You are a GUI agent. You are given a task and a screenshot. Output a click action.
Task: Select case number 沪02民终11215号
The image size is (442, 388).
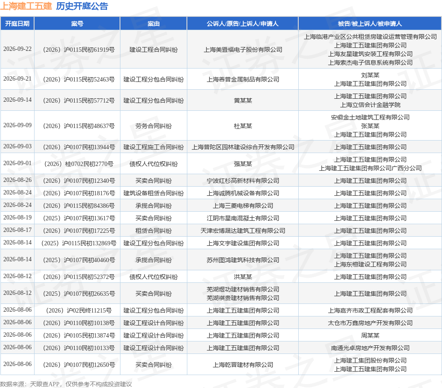(x=79, y=310)
